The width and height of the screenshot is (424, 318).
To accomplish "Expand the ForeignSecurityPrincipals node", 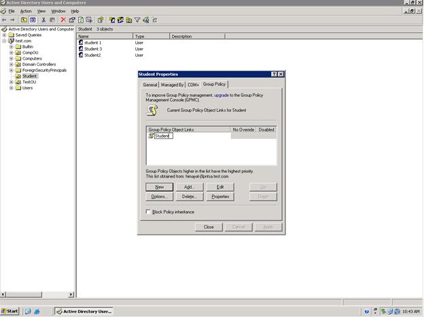I will click(x=12, y=71).
